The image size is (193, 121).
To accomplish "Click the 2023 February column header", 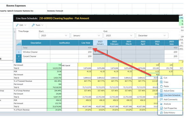I will pos(114,43).
